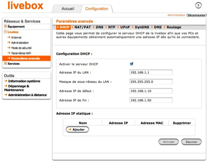Uncheck Activer le serveur DHCP checkbox
This screenshot has width=208, height=162.
coord(132,64)
